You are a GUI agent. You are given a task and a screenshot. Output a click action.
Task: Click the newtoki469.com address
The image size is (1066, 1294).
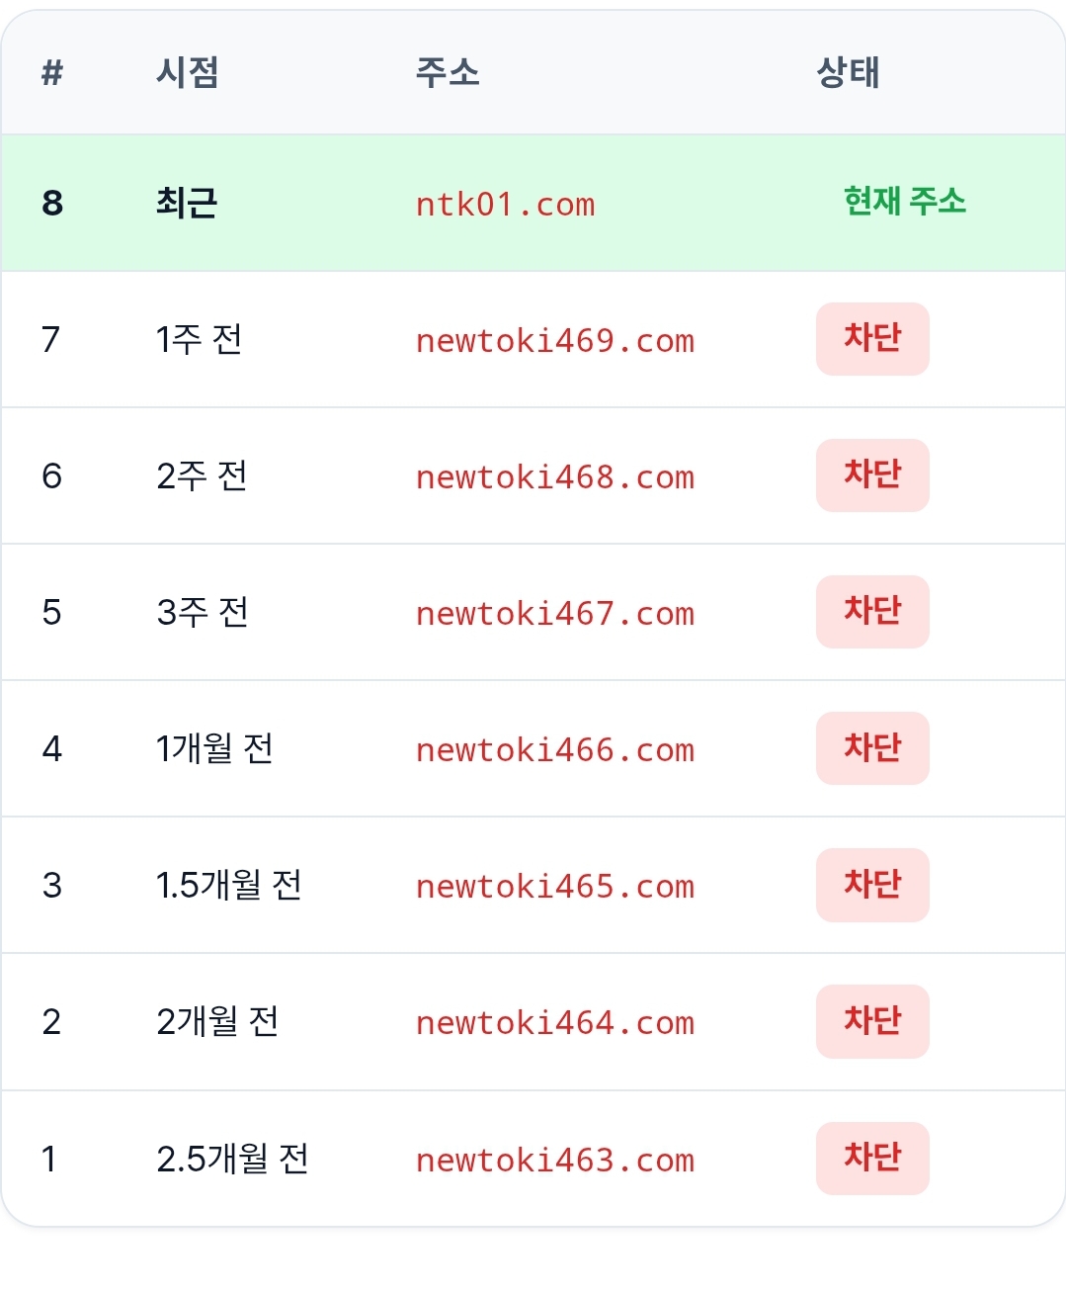click(x=555, y=340)
